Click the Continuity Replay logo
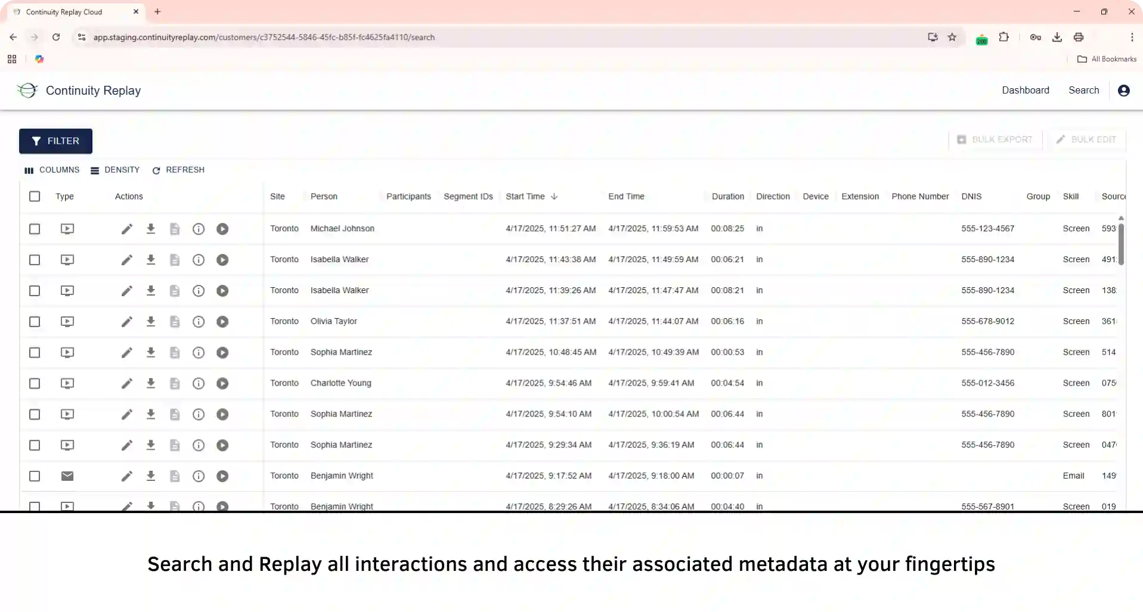This screenshot has height=612, width=1143. [27, 91]
